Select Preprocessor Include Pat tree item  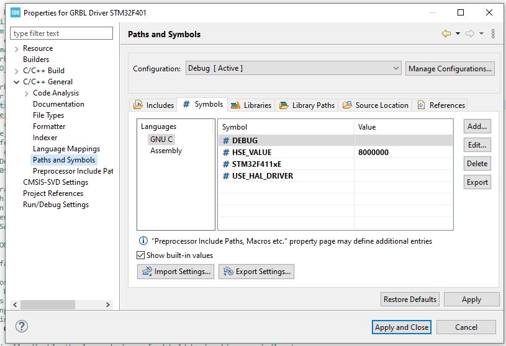[x=73, y=171]
